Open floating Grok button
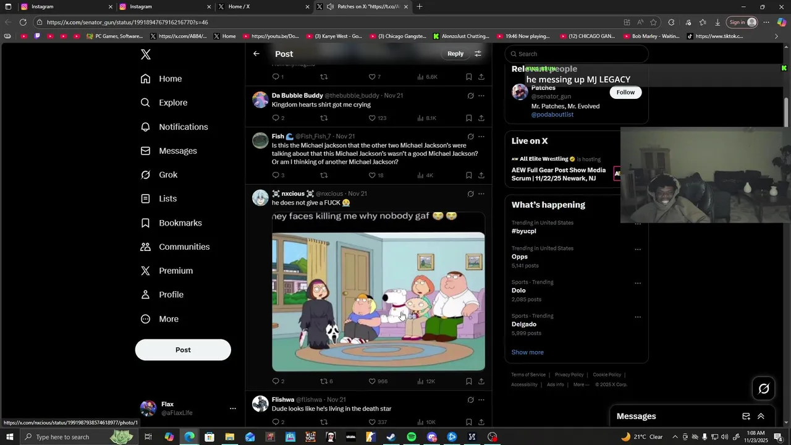791x445 pixels. pos(764,389)
